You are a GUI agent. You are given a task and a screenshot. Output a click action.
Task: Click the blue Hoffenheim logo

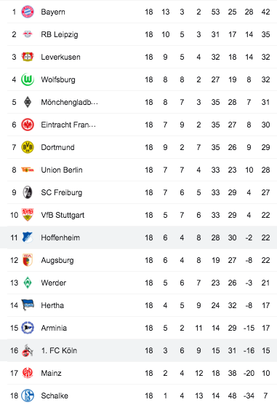(28, 237)
